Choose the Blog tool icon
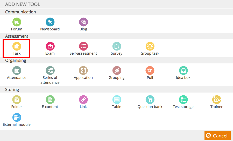Screen dimensions: 233x141 pos(83,22)
